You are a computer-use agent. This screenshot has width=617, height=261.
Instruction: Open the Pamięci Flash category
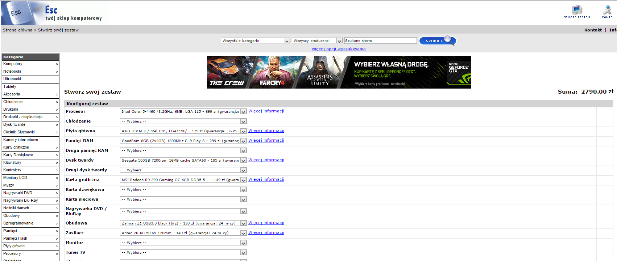click(30, 239)
